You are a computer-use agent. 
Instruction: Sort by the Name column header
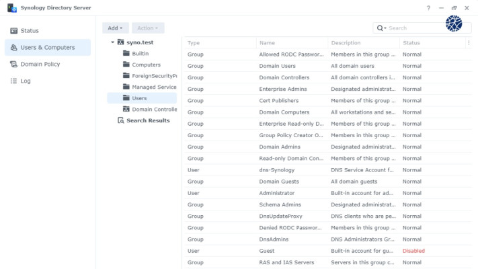292,43
